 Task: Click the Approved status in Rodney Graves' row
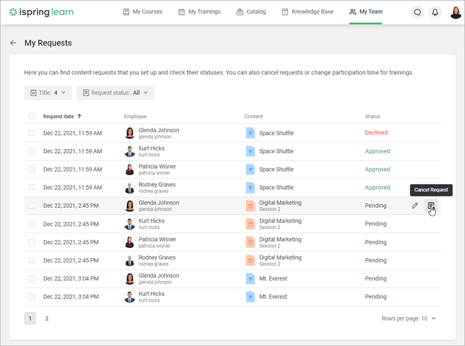(x=378, y=187)
